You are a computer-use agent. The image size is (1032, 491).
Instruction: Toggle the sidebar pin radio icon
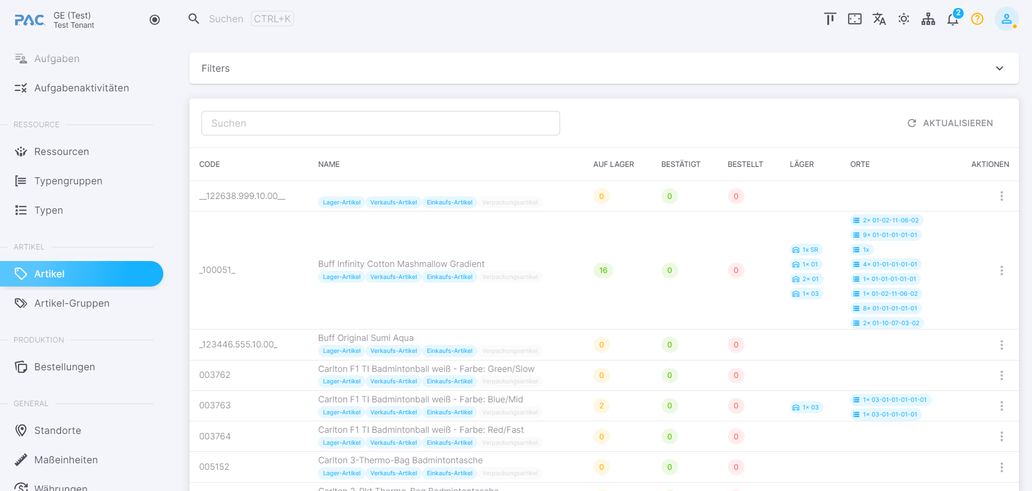click(155, 20)
